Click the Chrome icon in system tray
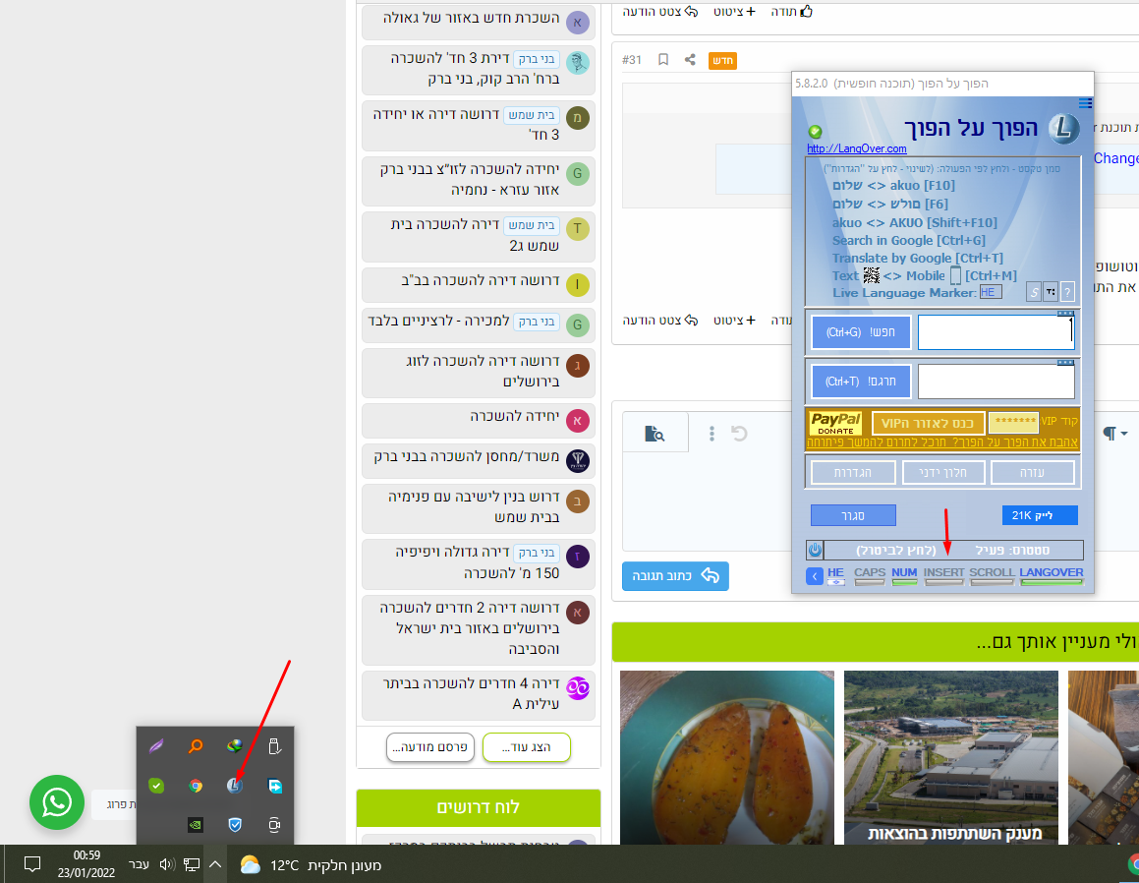 point(196,786)
